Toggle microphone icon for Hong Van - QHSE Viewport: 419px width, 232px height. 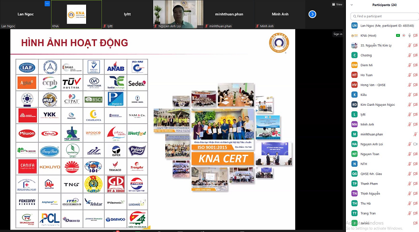pos(409,85)
